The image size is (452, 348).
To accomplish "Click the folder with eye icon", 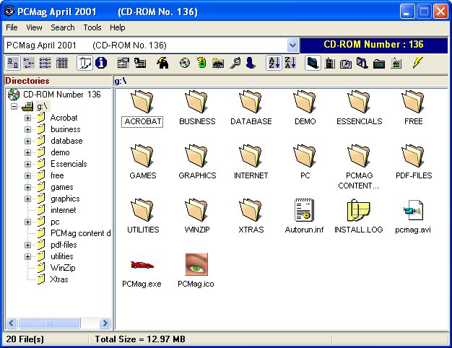I will click(218, 63).
